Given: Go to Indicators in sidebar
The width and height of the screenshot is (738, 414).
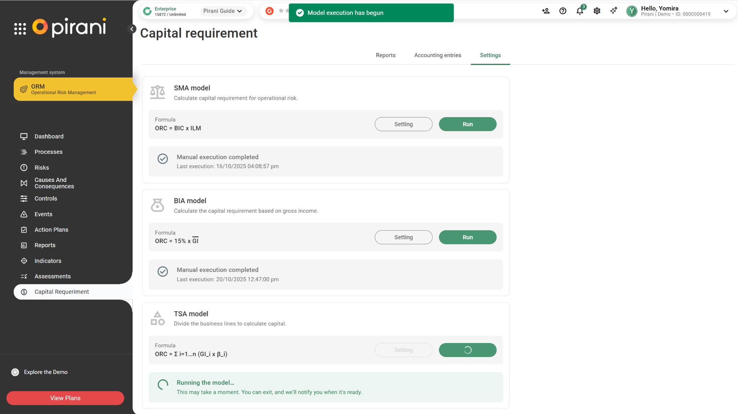Looking at the screenshot, I should tap(48, 261).
